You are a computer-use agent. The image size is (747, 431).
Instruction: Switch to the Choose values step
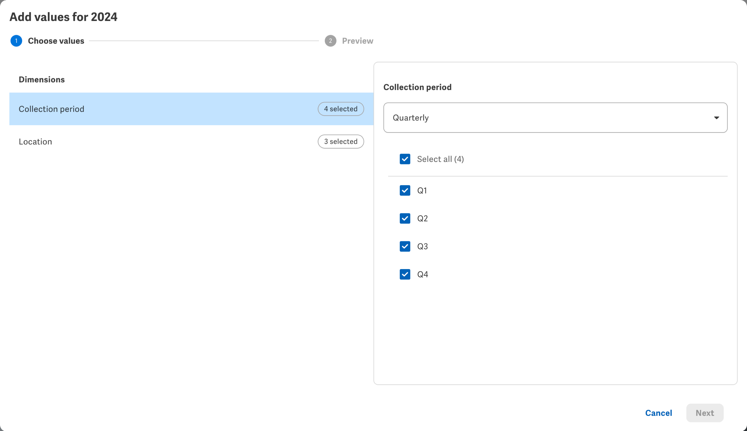tap(56, 41)
